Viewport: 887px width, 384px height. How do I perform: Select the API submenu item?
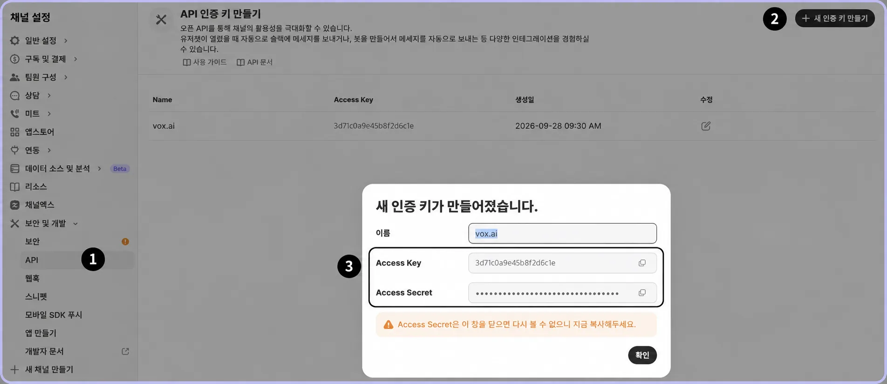(77, 260)
